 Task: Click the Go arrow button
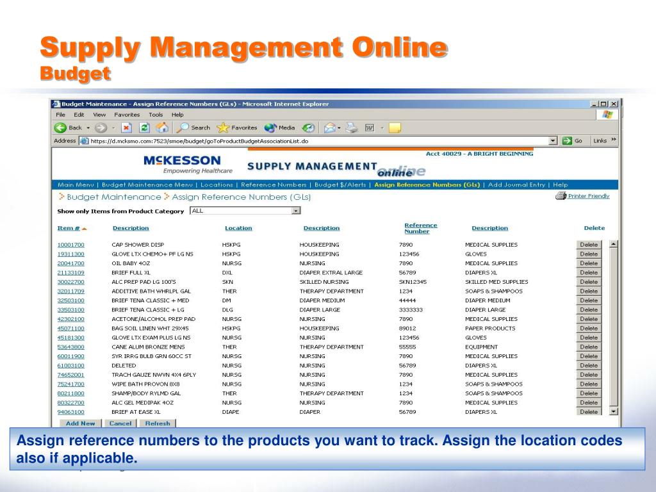tap(567, 141)
